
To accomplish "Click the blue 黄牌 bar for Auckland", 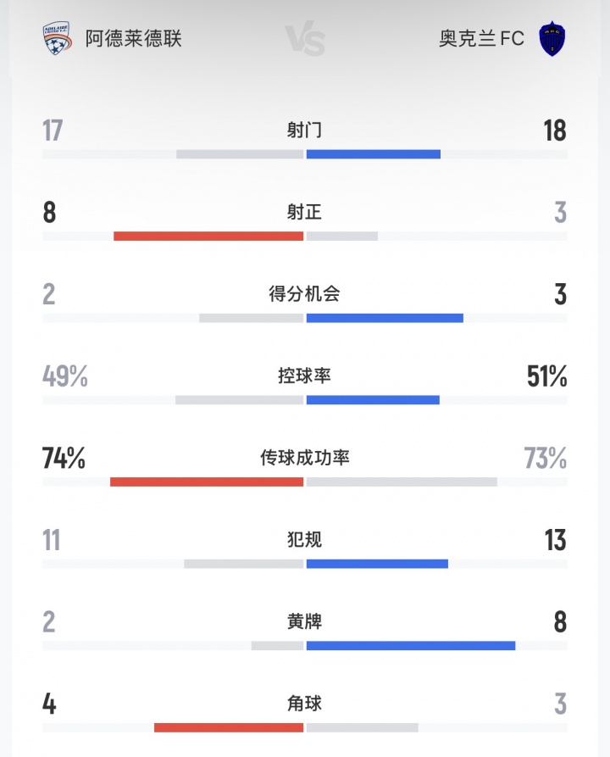I will [411, 646].
